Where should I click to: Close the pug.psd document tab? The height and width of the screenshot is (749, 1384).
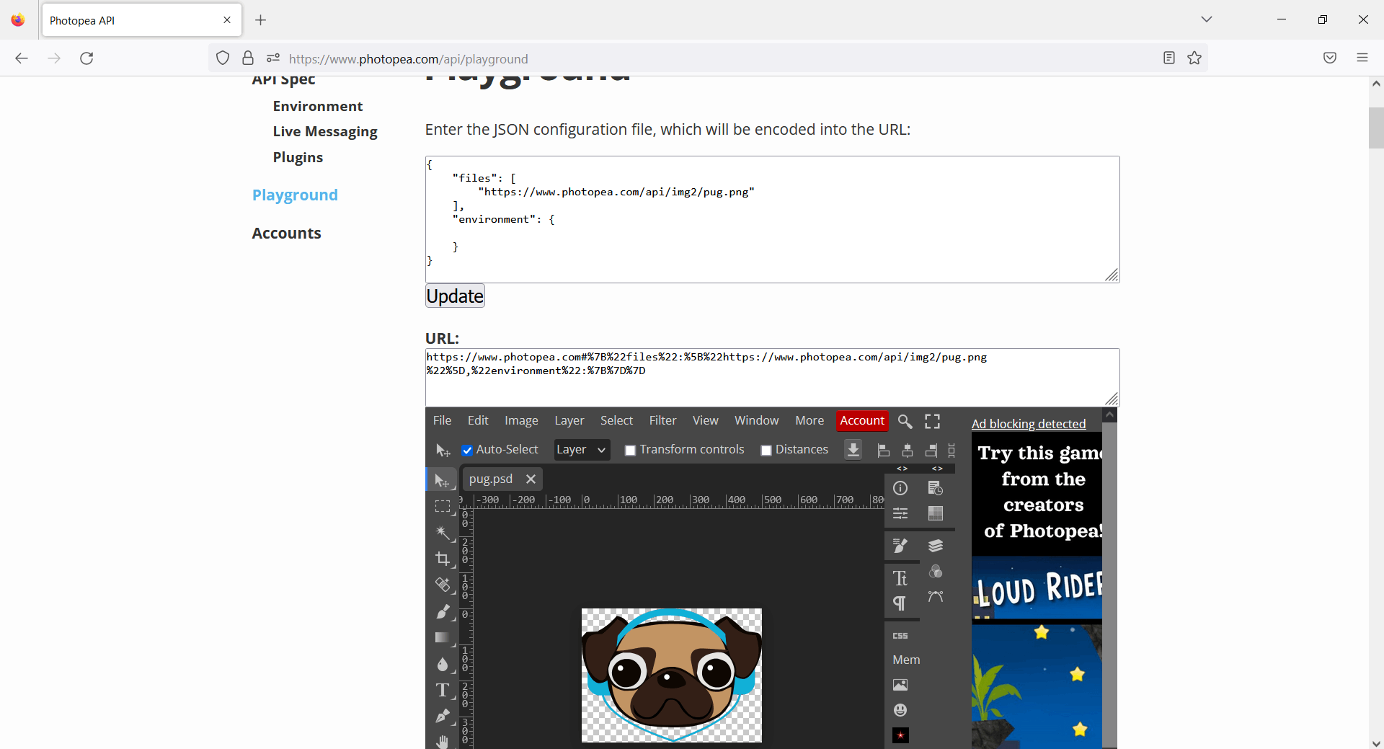click(531, 479)
